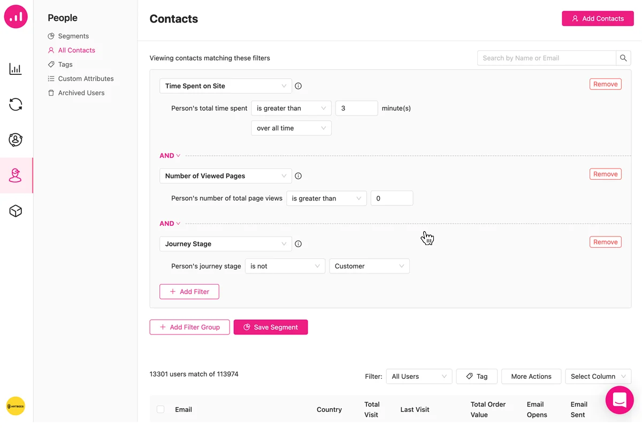Screen dimensions: 642x428
Task: Open the cube products sidebar icon
Action: coord(16,211)
